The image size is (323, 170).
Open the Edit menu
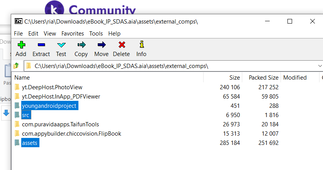click(x=33, y=33)
